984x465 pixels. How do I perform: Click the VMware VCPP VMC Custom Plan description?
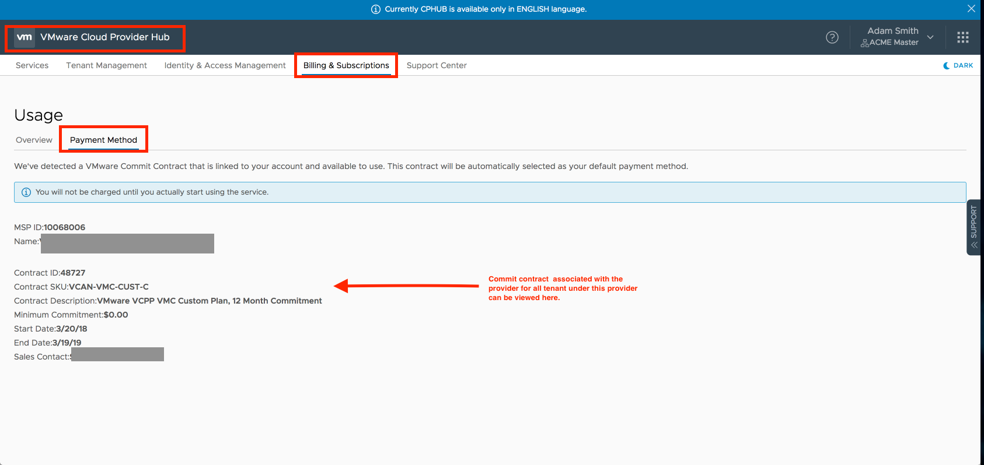[x=210, y=301]
